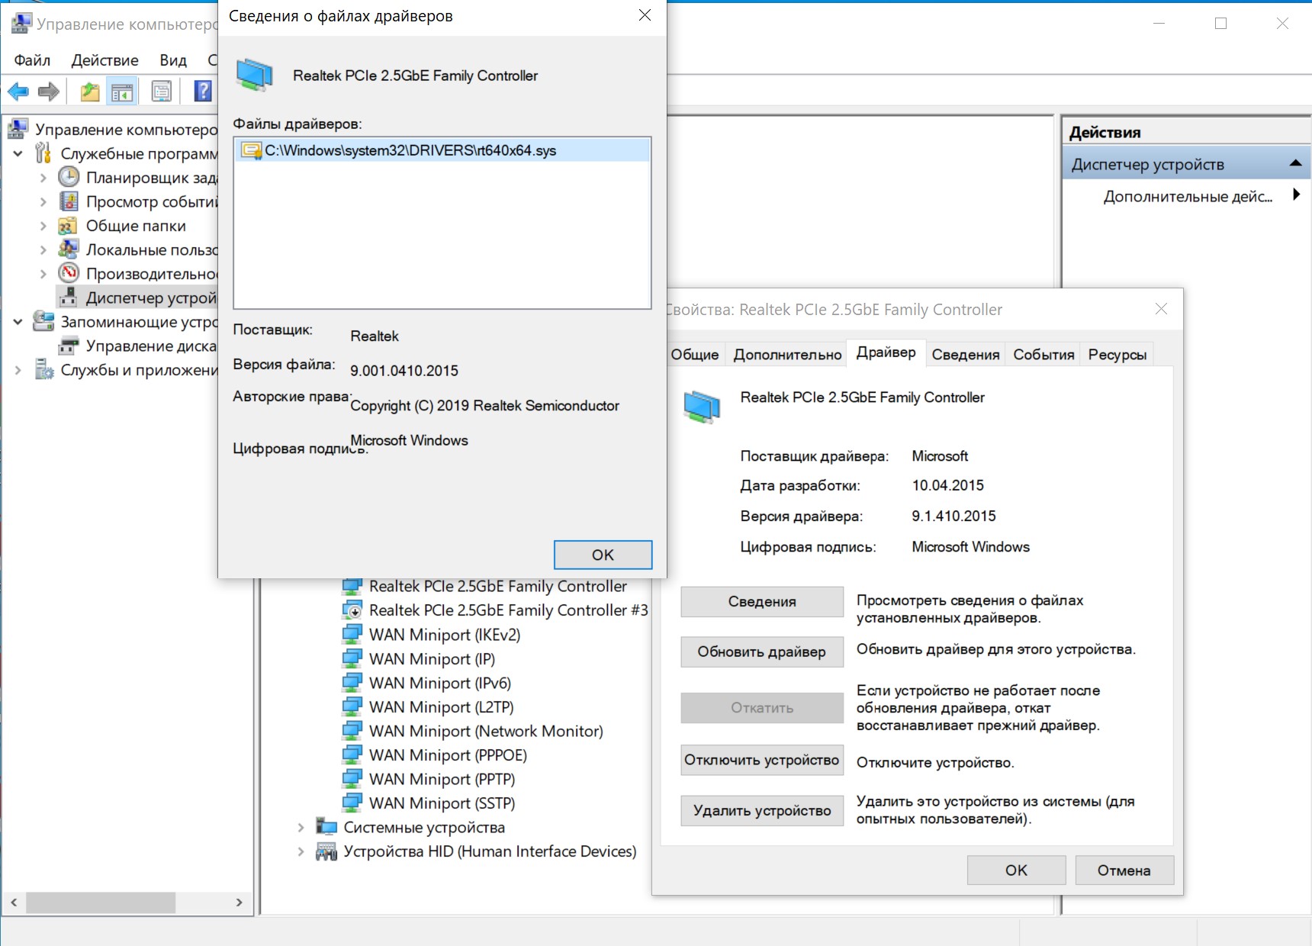The height and width of the screenshot is (946, 1312).
Task: Click the rt640x64.sys driver file icon
Action: (x=251, y=150)
